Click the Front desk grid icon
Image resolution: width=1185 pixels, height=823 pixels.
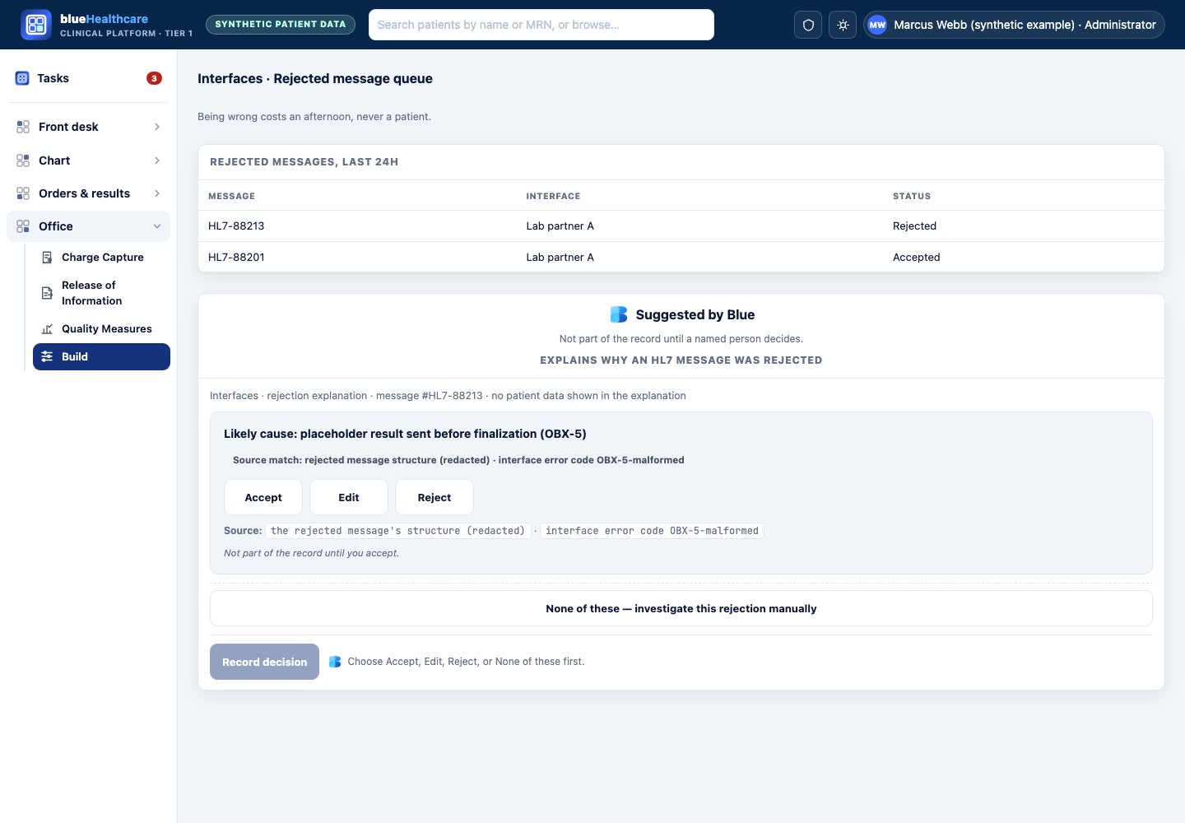pos(23,127)
